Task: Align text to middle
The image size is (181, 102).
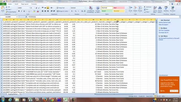Action: click(x=45, y=8)
